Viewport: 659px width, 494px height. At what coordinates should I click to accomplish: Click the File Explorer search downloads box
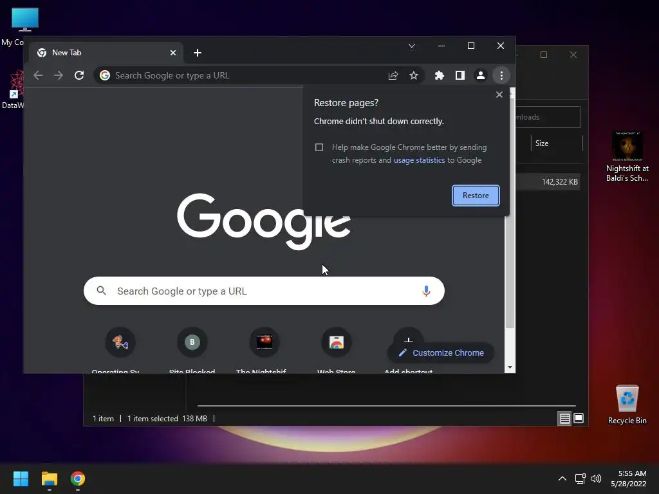pos(548,117)
